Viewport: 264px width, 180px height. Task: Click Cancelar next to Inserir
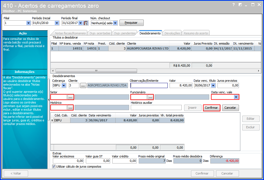pos(230,108)
